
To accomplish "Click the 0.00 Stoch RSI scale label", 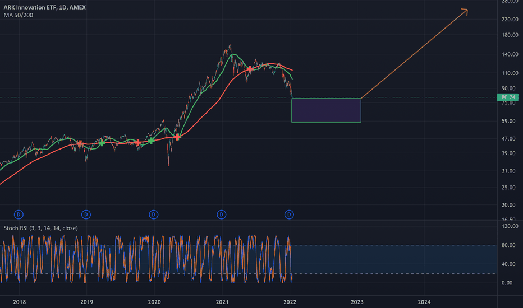I will (507, 283).
